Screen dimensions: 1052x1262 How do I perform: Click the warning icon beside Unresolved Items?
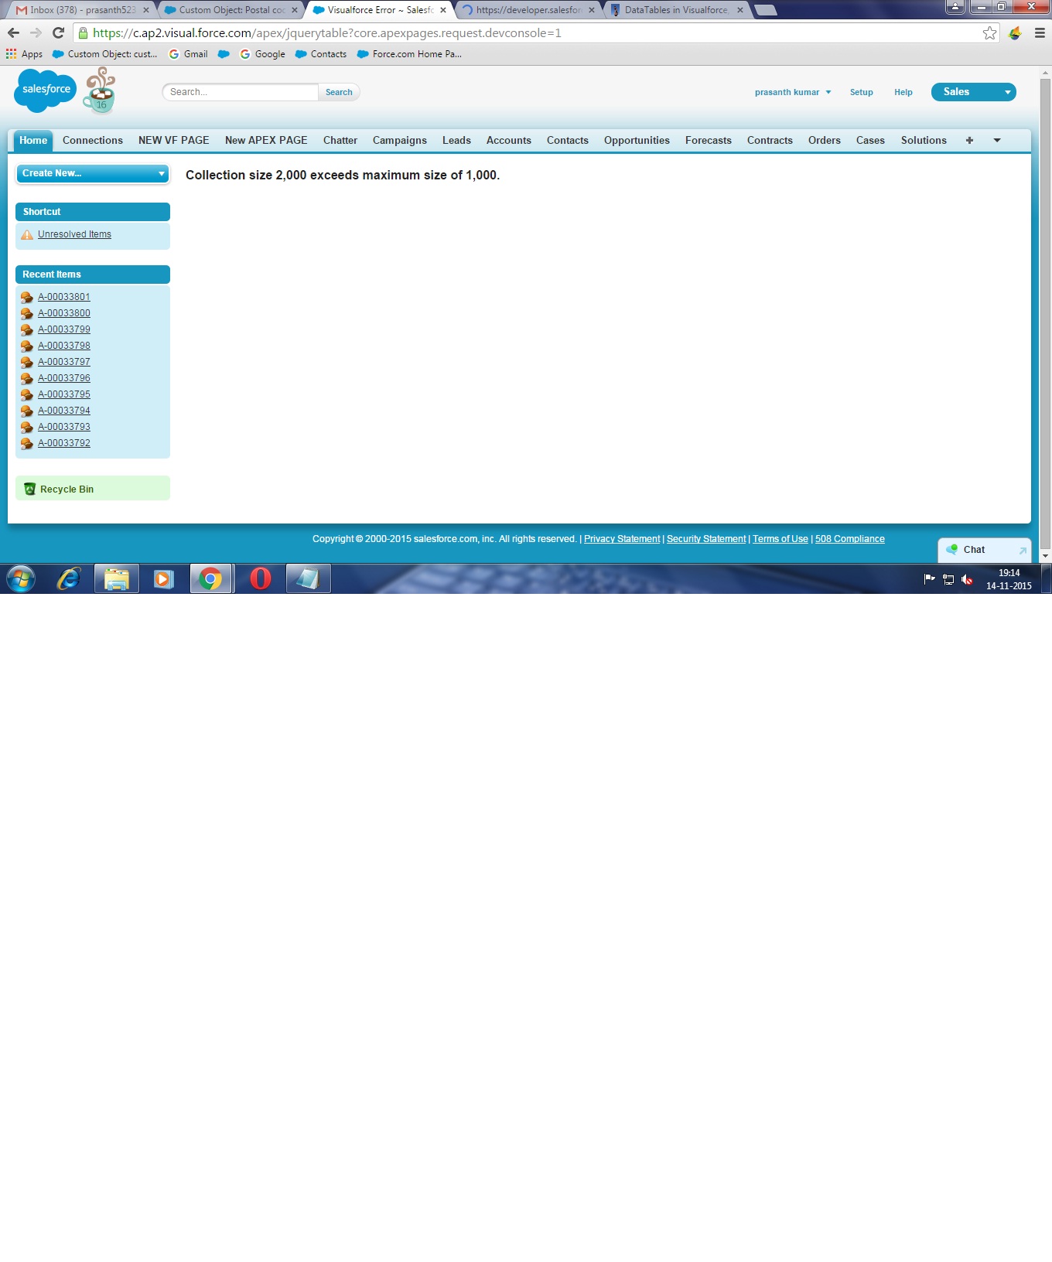[x=27, y=234]
